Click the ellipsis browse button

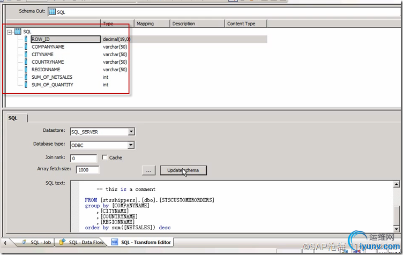(x=148, y=170)
